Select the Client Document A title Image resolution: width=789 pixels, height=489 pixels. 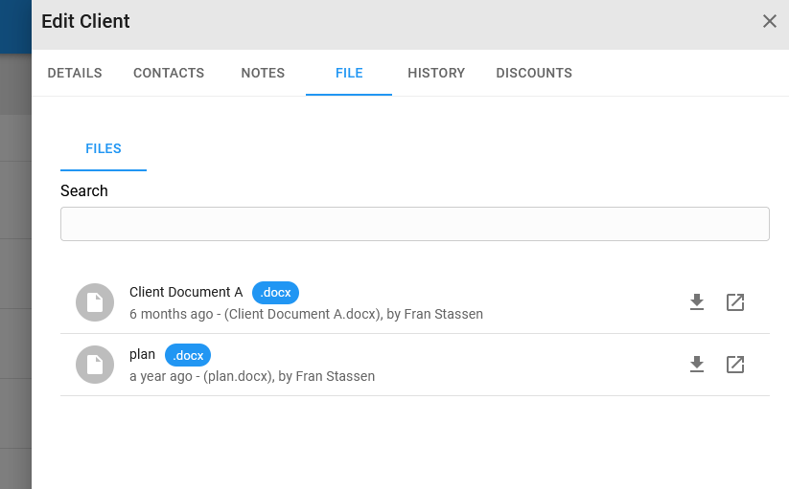tap(186, 292)
